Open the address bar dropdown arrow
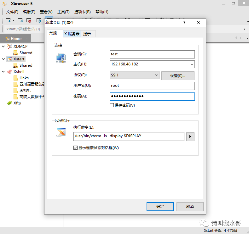The height and width of the screenshot is (234, 249). (x=244, y=29)
